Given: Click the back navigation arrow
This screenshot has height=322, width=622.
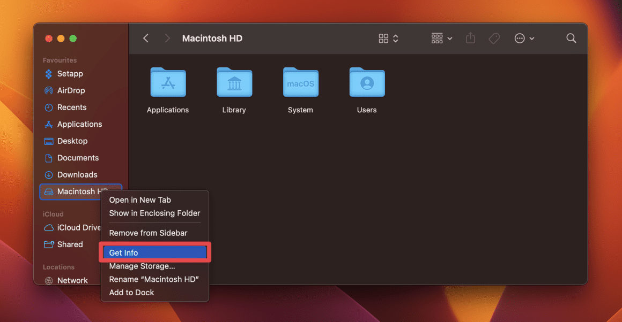Looking at the screenshot, I should tap(145, 38).
